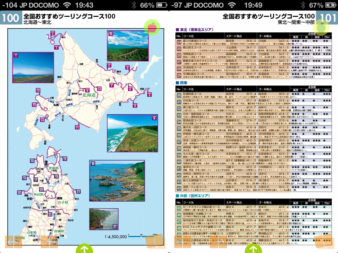Tap the 秋田県 prefecture label

click(39, 194)
